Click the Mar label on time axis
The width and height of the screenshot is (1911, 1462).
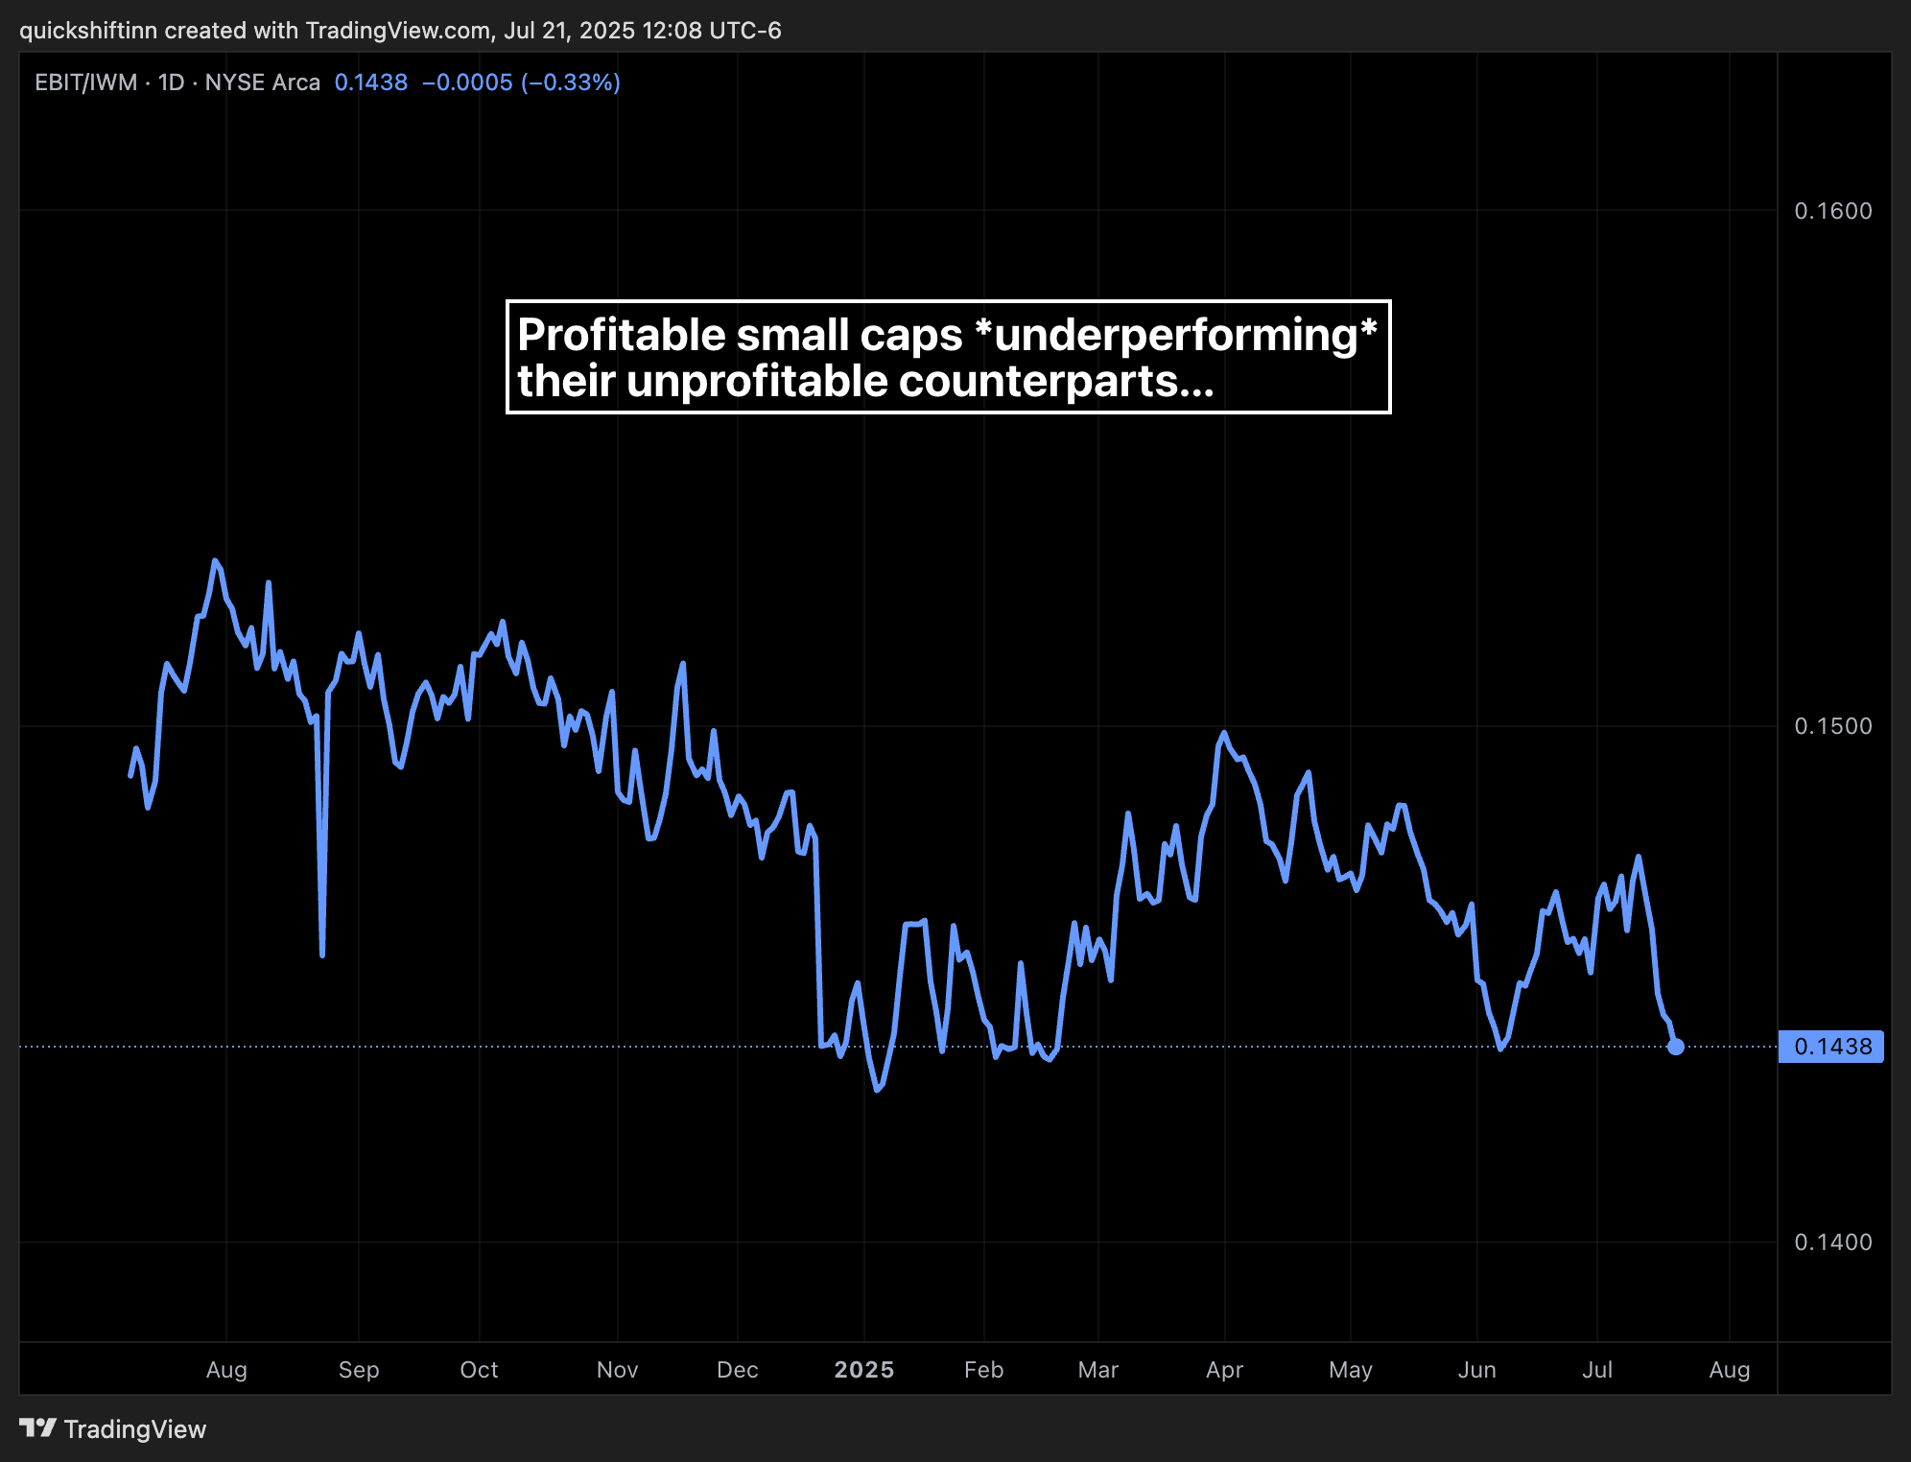[x=1098, y=1370]
